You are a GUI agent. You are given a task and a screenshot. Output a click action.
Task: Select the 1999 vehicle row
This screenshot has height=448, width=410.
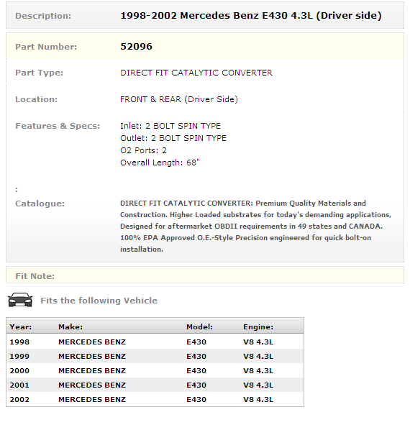155,356
